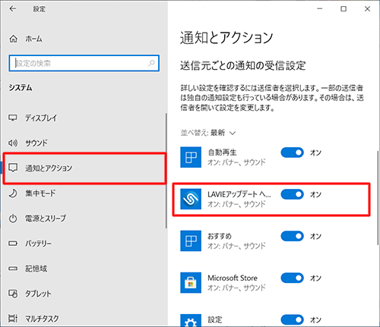Select 集中モード in the sidebar
Screen dimensions: 380x327
84,193
